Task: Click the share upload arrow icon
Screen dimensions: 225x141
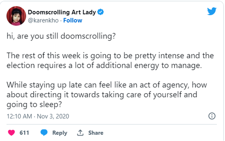Action: tap(80, 133)
